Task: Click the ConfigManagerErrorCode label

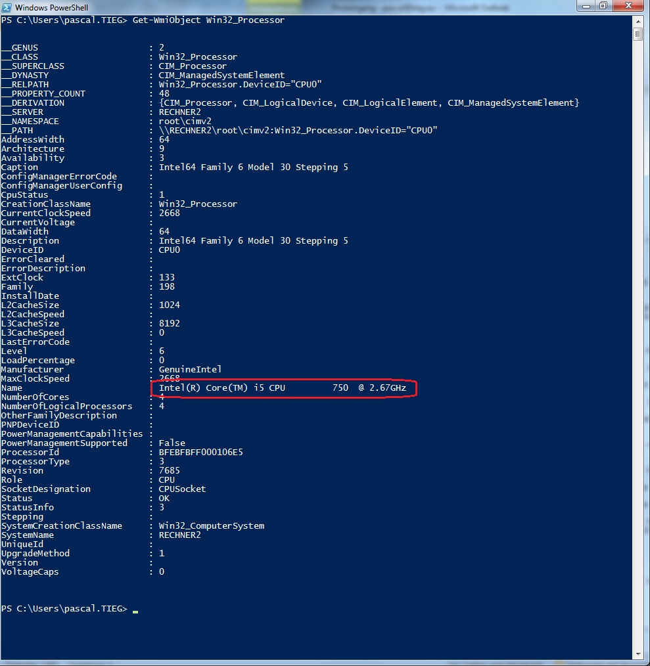Action: (59, 176)
